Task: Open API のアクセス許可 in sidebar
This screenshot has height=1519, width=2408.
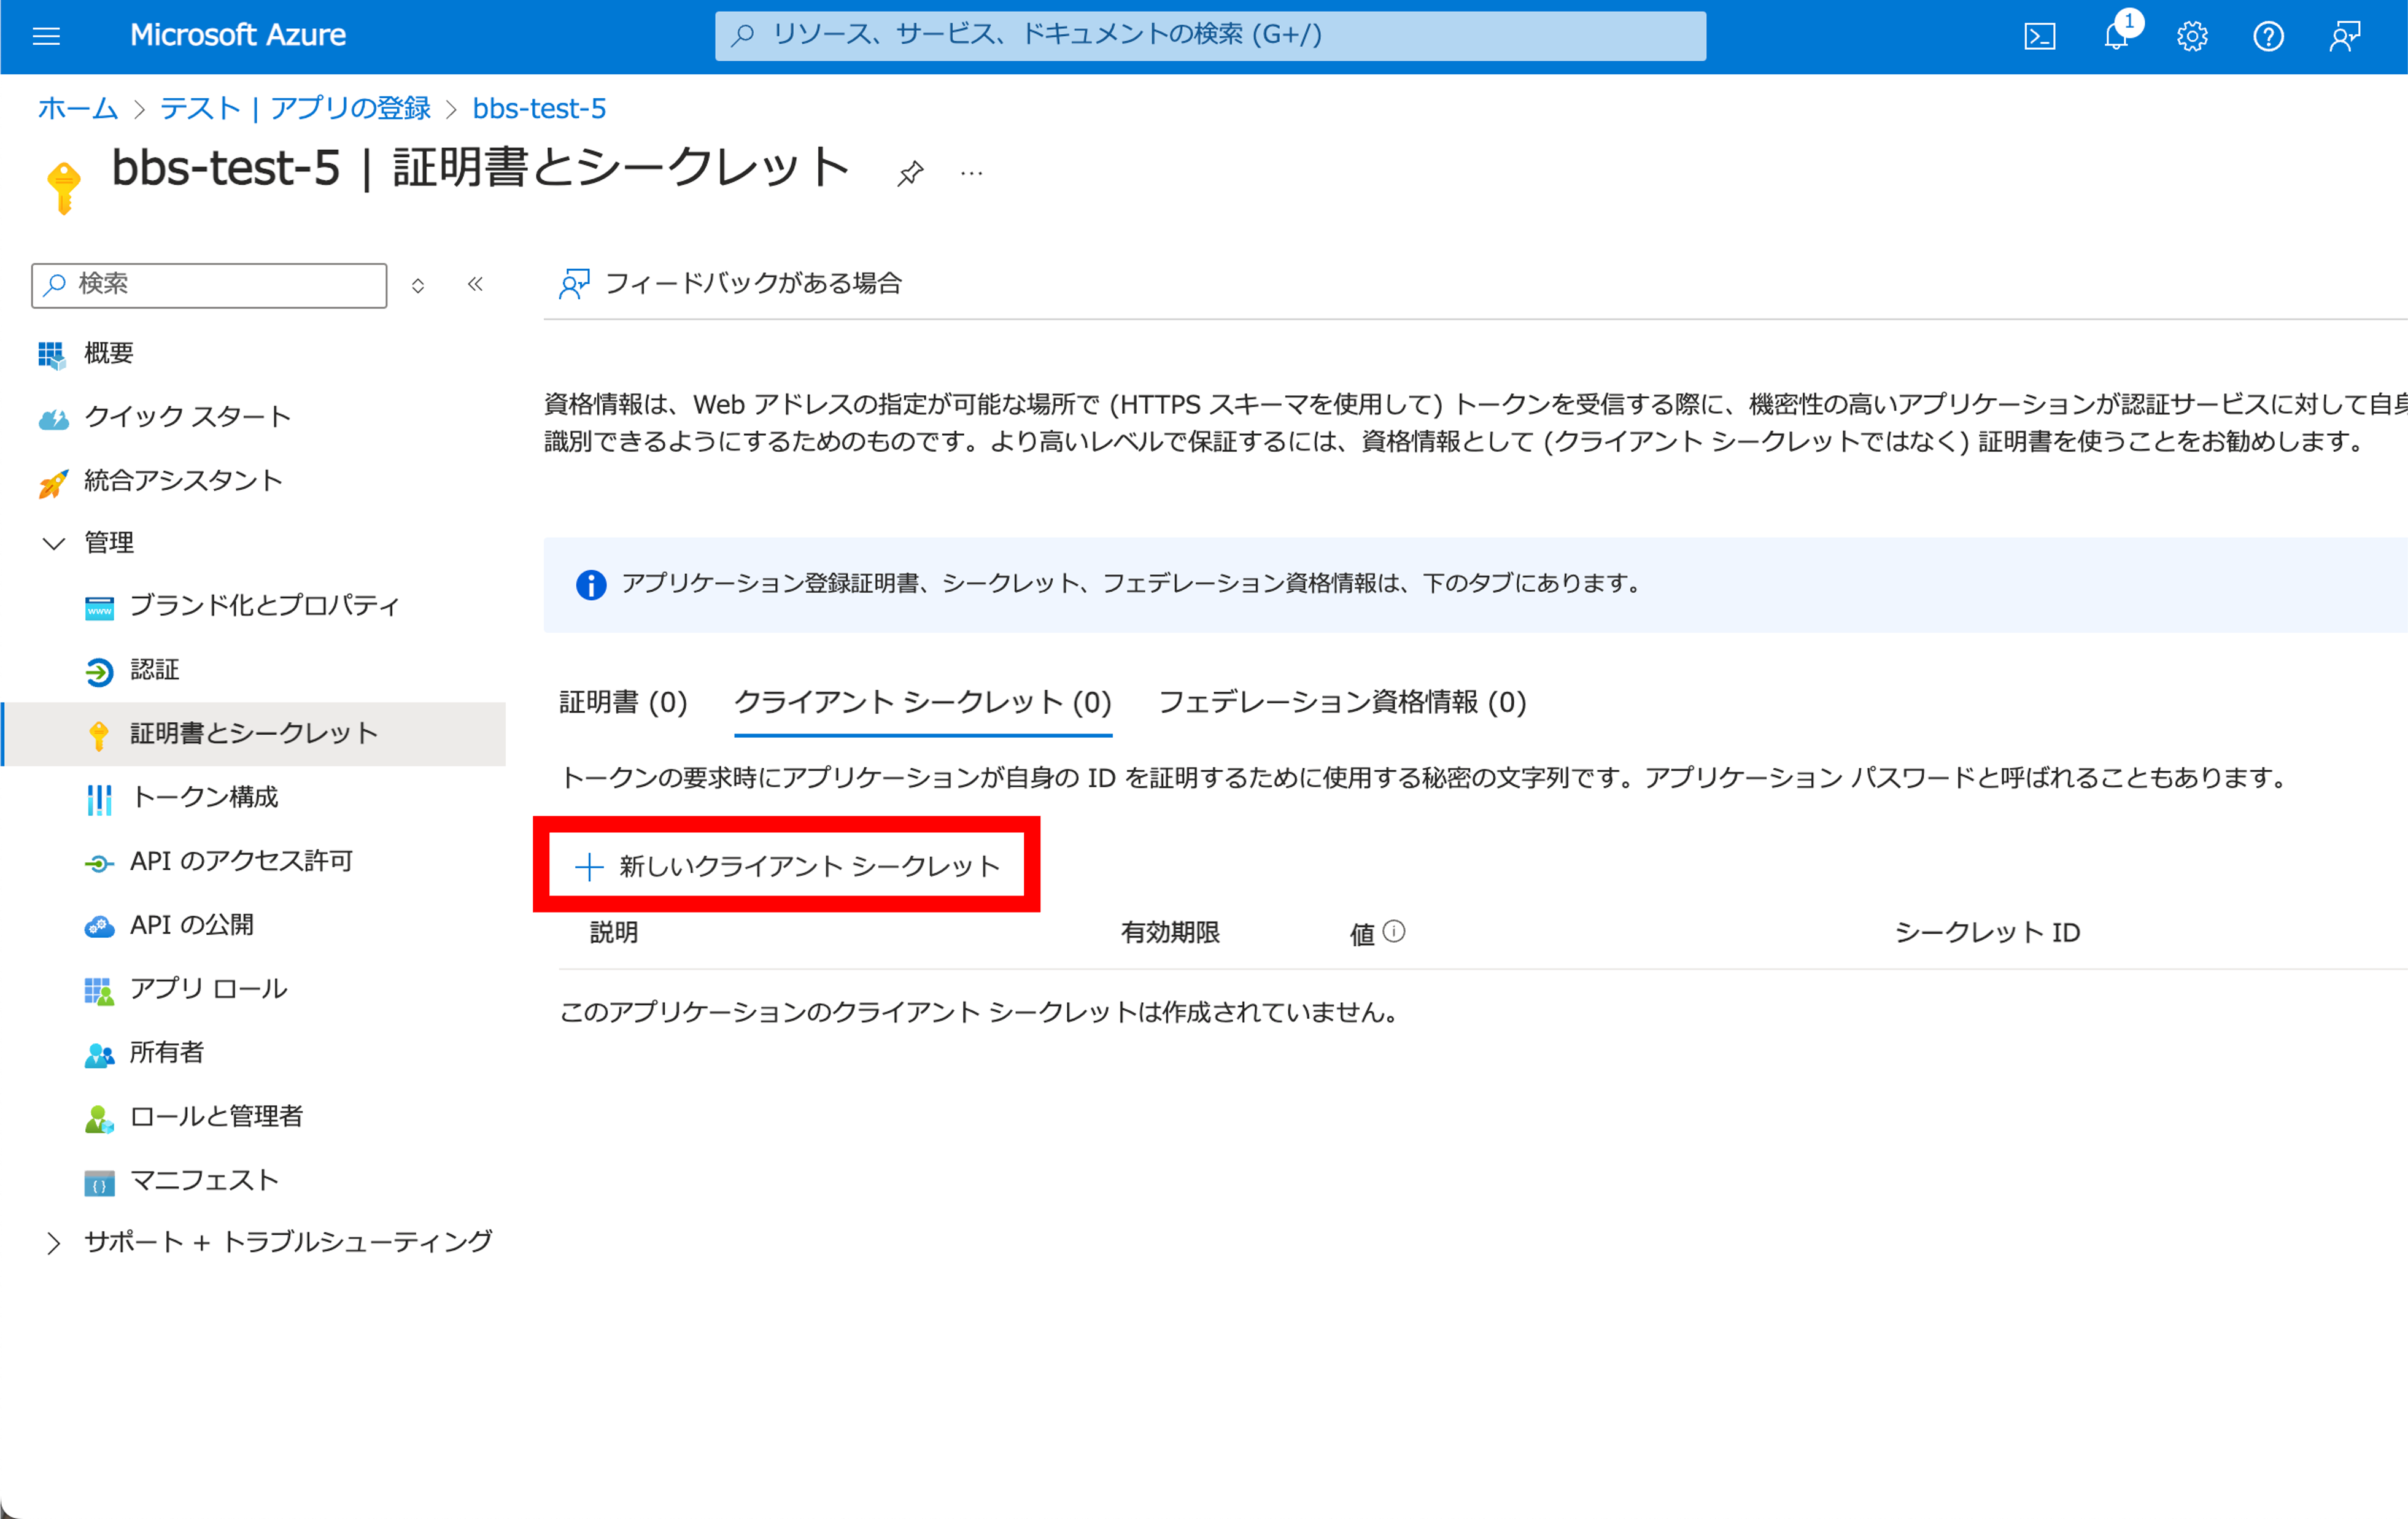Action: (x=241, y=861)
